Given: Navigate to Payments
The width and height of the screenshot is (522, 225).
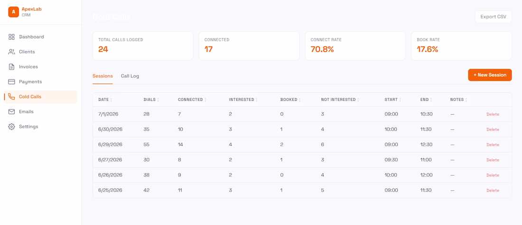Looking at the screenshot, I should coord(41,82).
